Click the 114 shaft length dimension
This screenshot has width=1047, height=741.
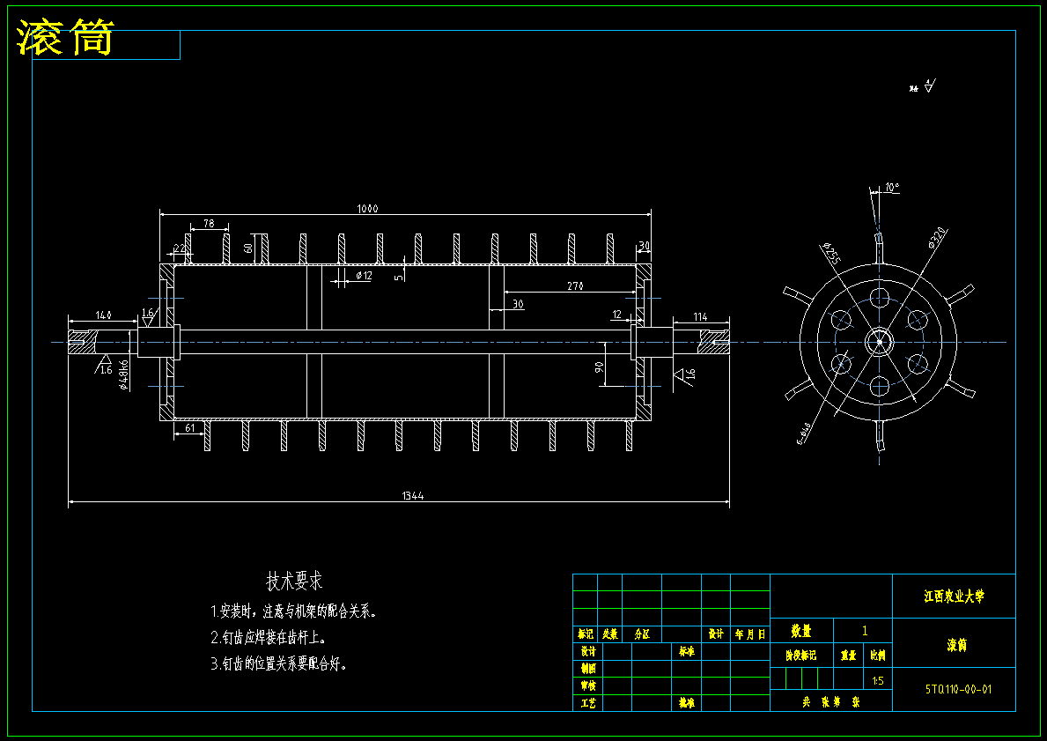pos(700,316)
